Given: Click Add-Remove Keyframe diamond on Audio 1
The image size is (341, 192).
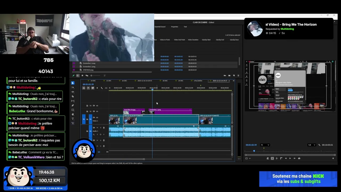Looking at the screenshot, I should 100,134.
